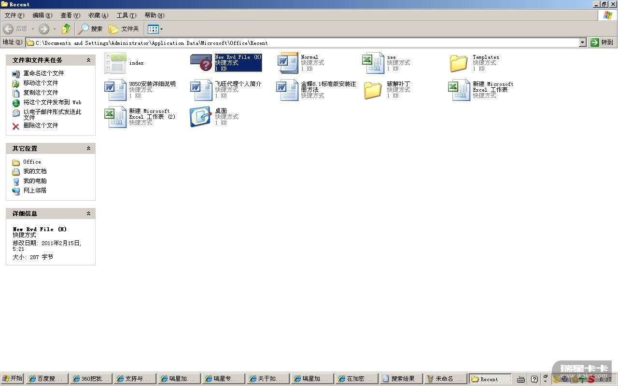618x386 pixels.
Task: Collapse the 其它位置 panel
Action: pyautogui.click(x=88, y=149)
